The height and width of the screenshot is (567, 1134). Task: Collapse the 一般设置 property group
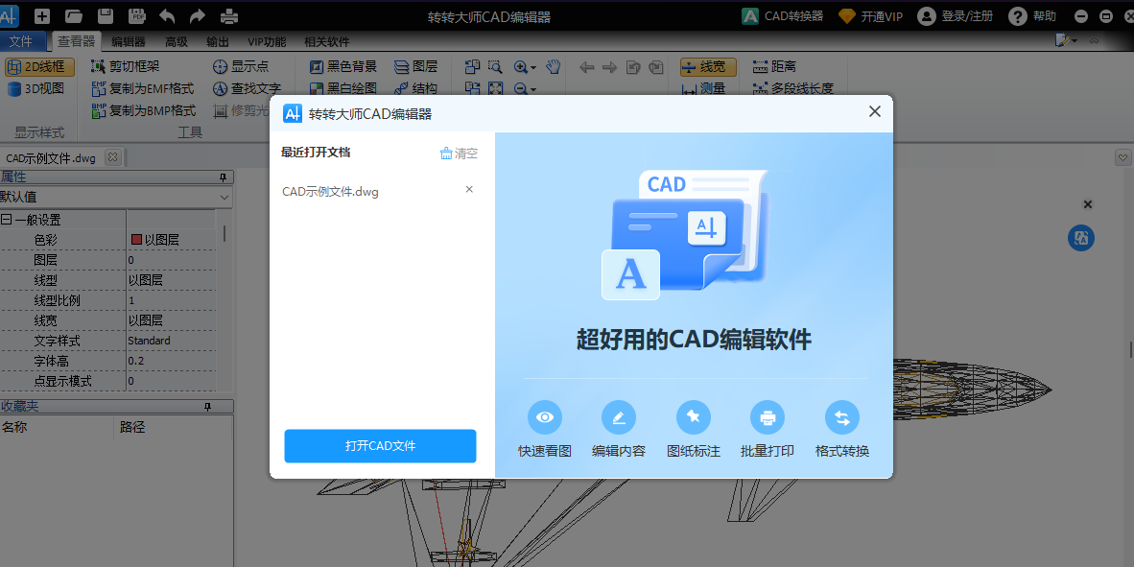tap(7, 220)
